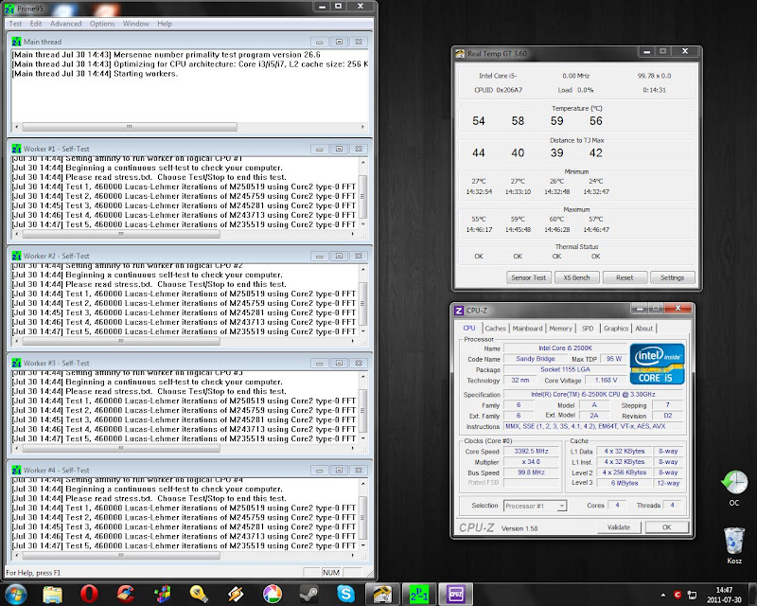Open Skype from the taskbar
The height and width of the screenshot is (606, 757).
point(345,594)
